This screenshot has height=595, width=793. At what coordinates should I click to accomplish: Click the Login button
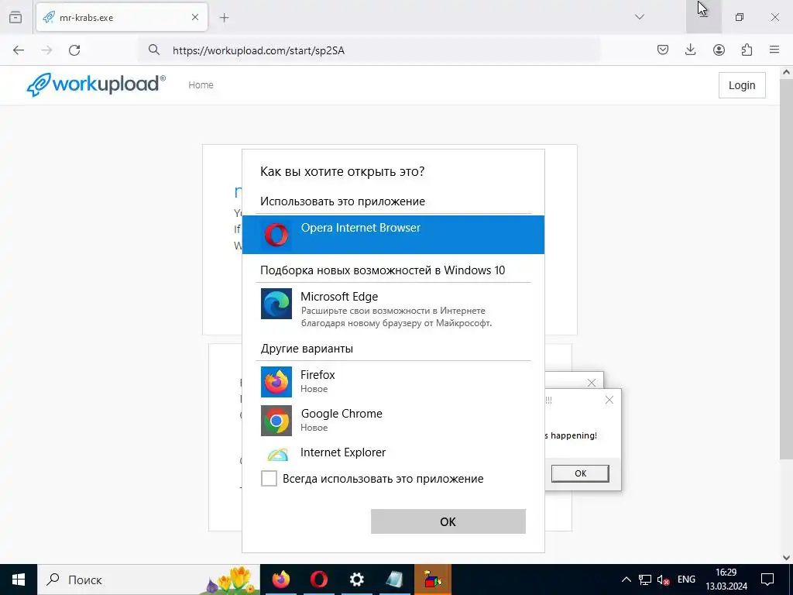[x=742, y=85]
